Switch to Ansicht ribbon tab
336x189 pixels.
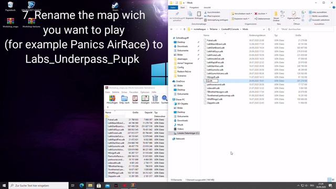(207, 7)
